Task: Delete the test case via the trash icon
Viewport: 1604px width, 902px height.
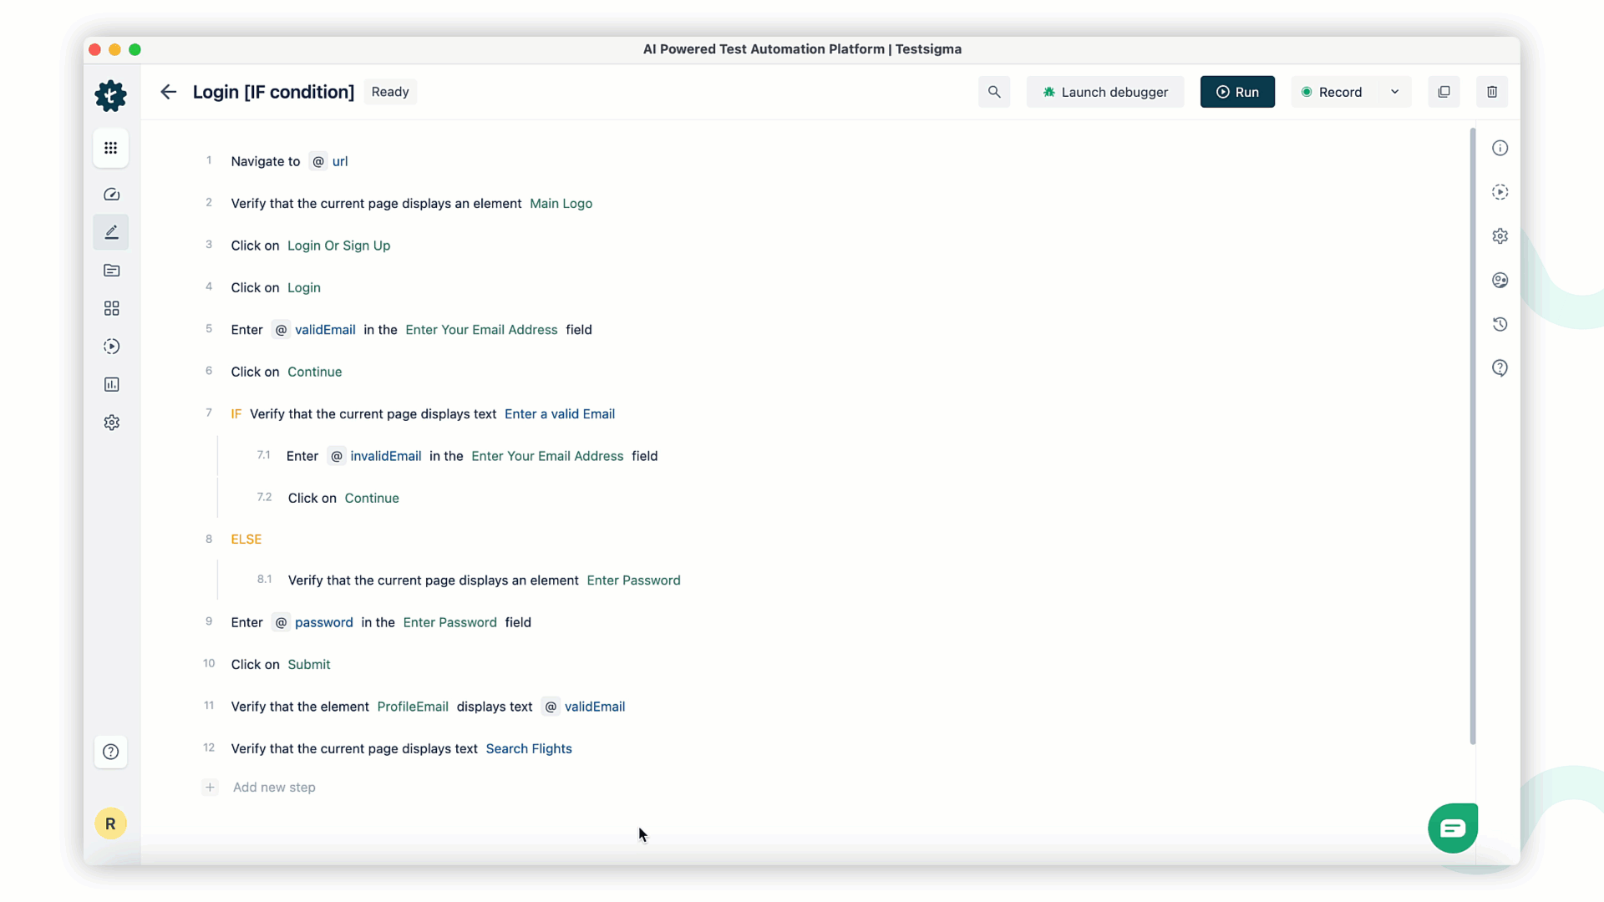Action: pos(1491,92)
